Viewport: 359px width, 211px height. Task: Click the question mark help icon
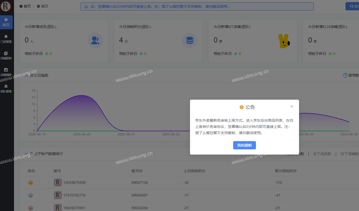point(345,75)
